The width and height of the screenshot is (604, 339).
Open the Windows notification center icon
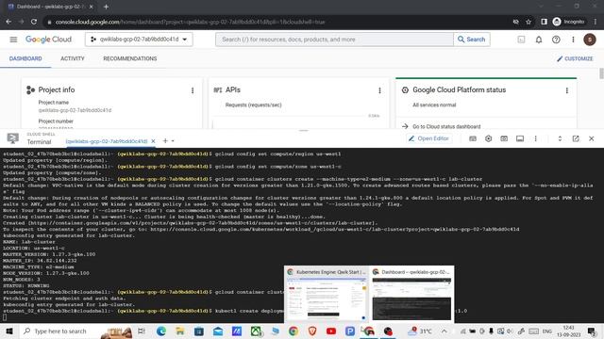(592, 331)
